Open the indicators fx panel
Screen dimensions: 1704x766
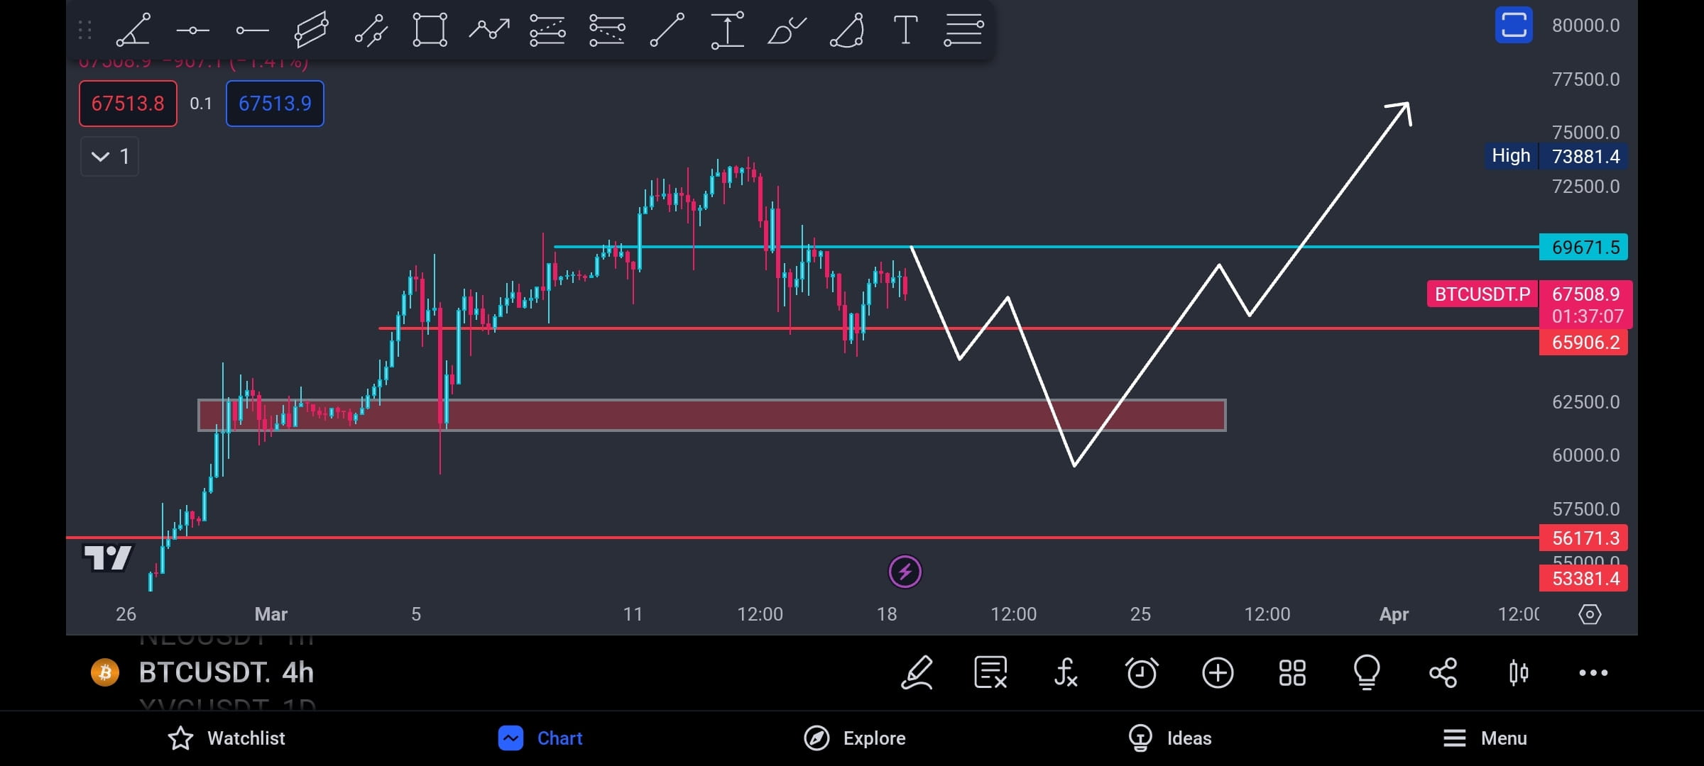click(1065, 672)
